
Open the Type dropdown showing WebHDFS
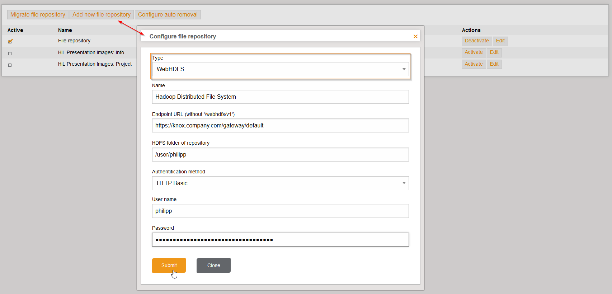coord(280,69)
